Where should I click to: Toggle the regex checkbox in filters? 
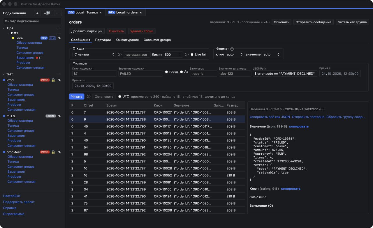click(x=166, y=72)
